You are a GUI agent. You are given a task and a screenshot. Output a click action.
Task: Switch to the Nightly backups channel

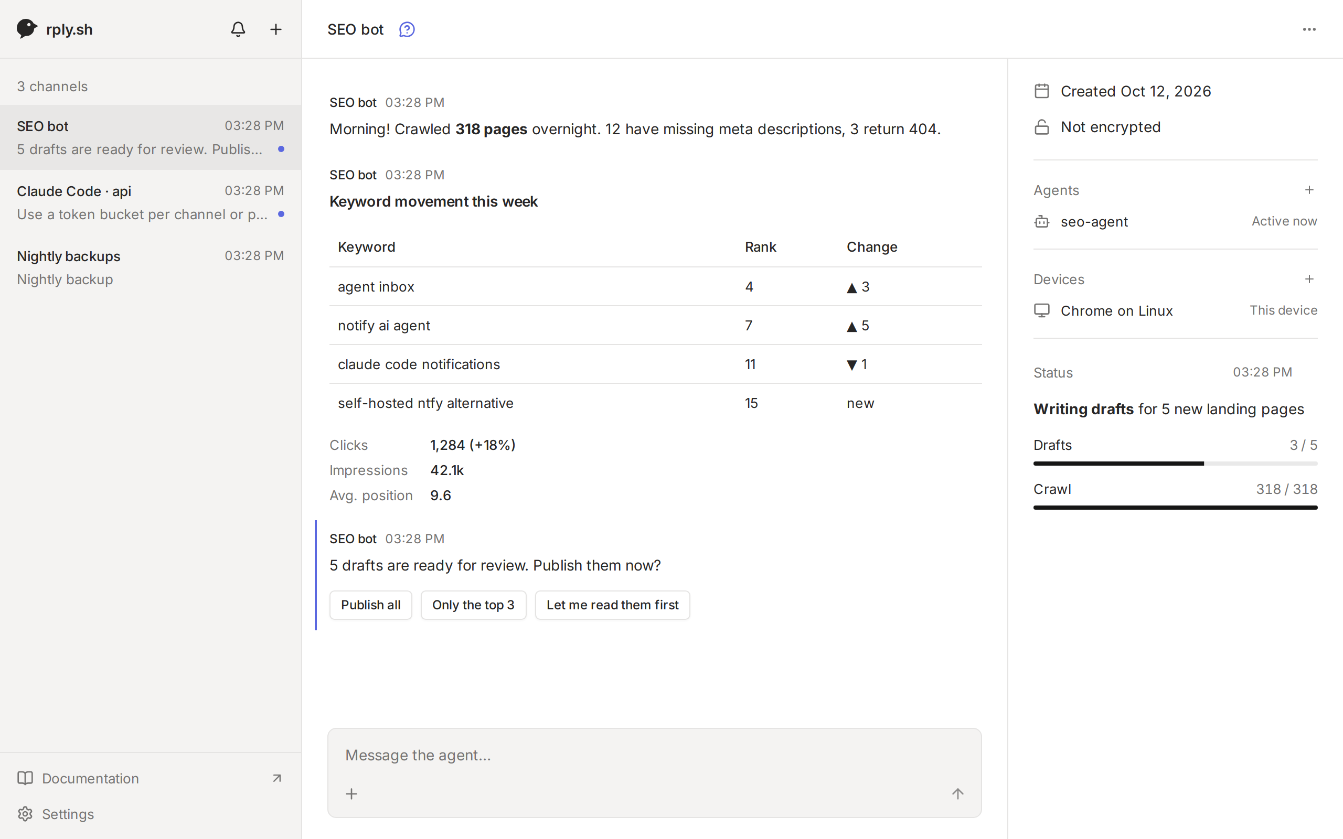[x=151, y=267]
